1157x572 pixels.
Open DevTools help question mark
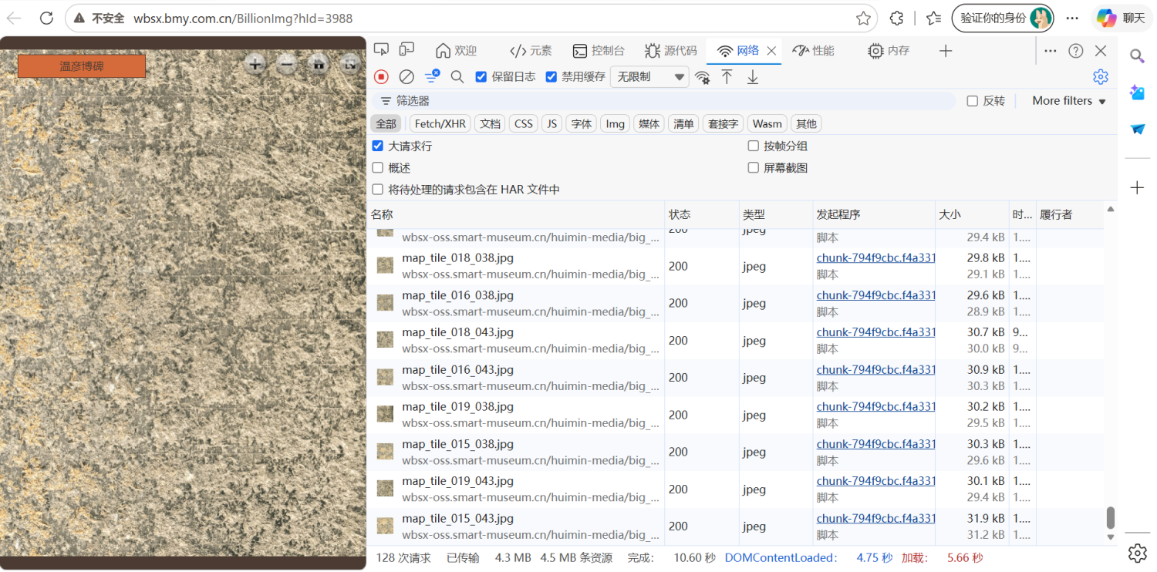[x=1076, y=51]
